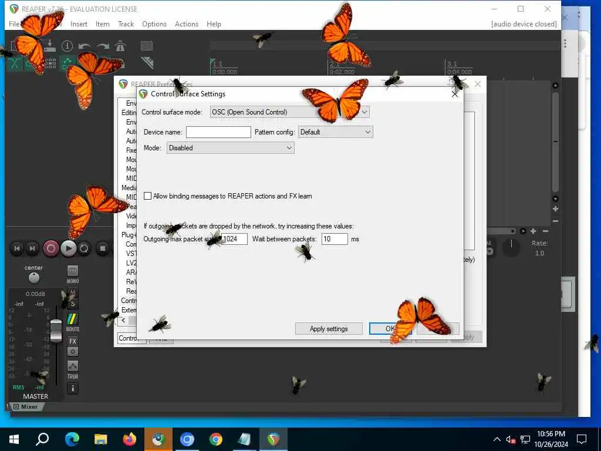
Task: Open the Insert menu
Action: tap(79, 23)
